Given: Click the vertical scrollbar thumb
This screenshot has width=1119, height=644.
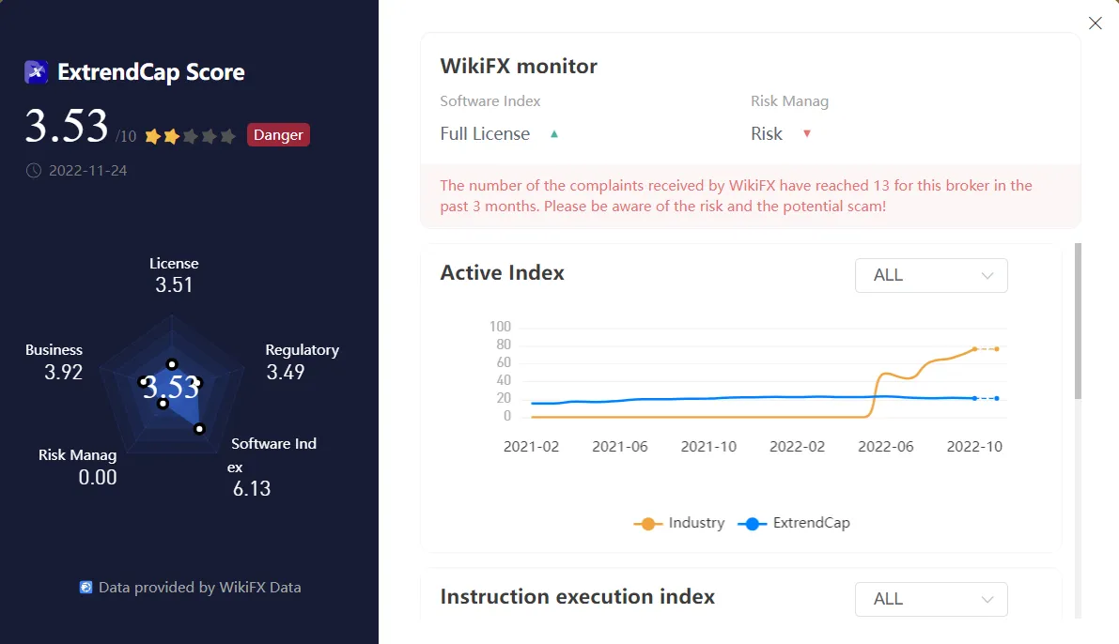Looking at the screenshot, I should point(1078,321).
